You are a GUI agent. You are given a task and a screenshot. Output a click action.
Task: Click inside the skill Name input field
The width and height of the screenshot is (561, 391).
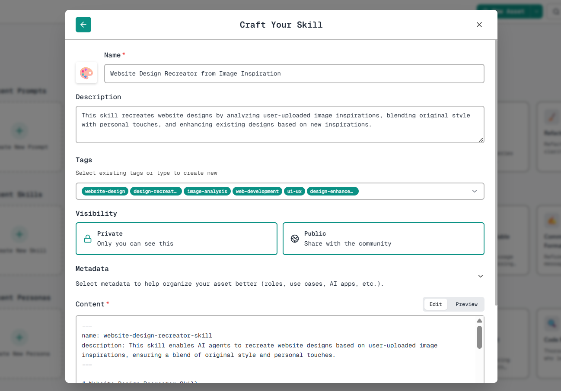click(x=294, y=73)
